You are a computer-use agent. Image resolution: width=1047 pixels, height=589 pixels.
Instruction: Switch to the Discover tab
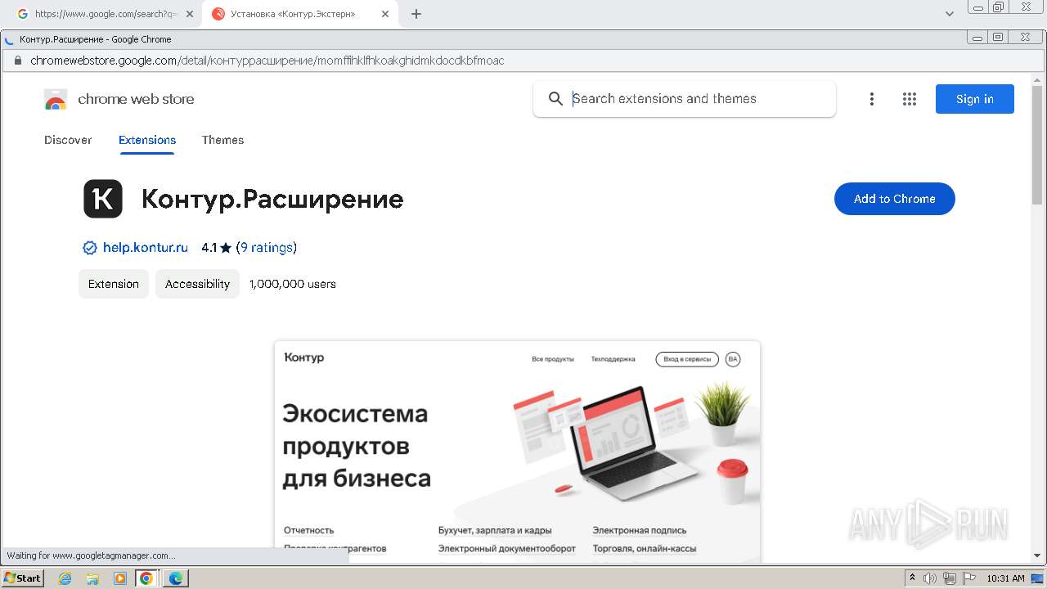(68, 140)
